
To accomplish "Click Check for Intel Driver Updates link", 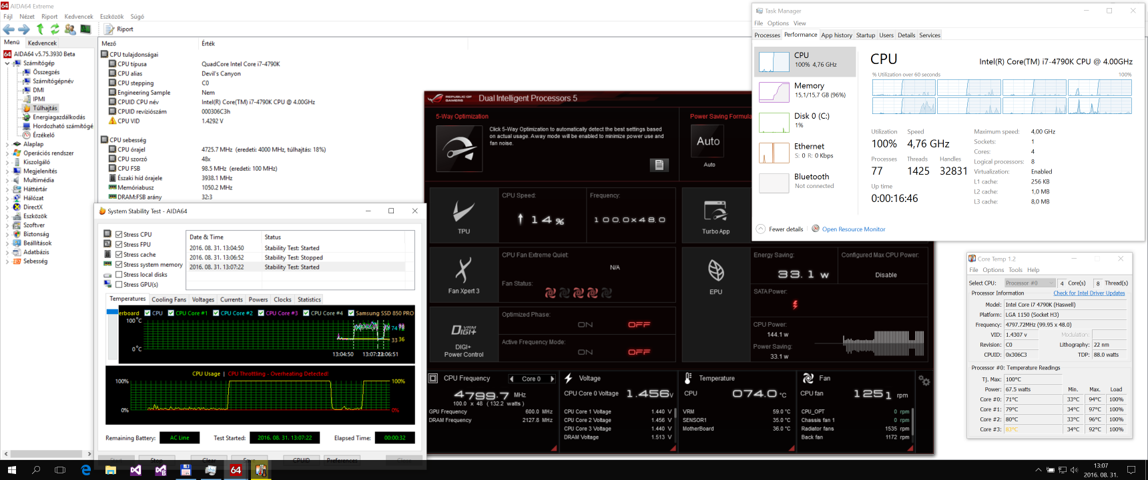I will click(1089, 293).
